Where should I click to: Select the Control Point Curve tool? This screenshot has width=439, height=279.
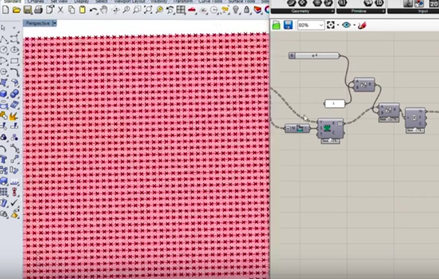click(x=15, y=39)
